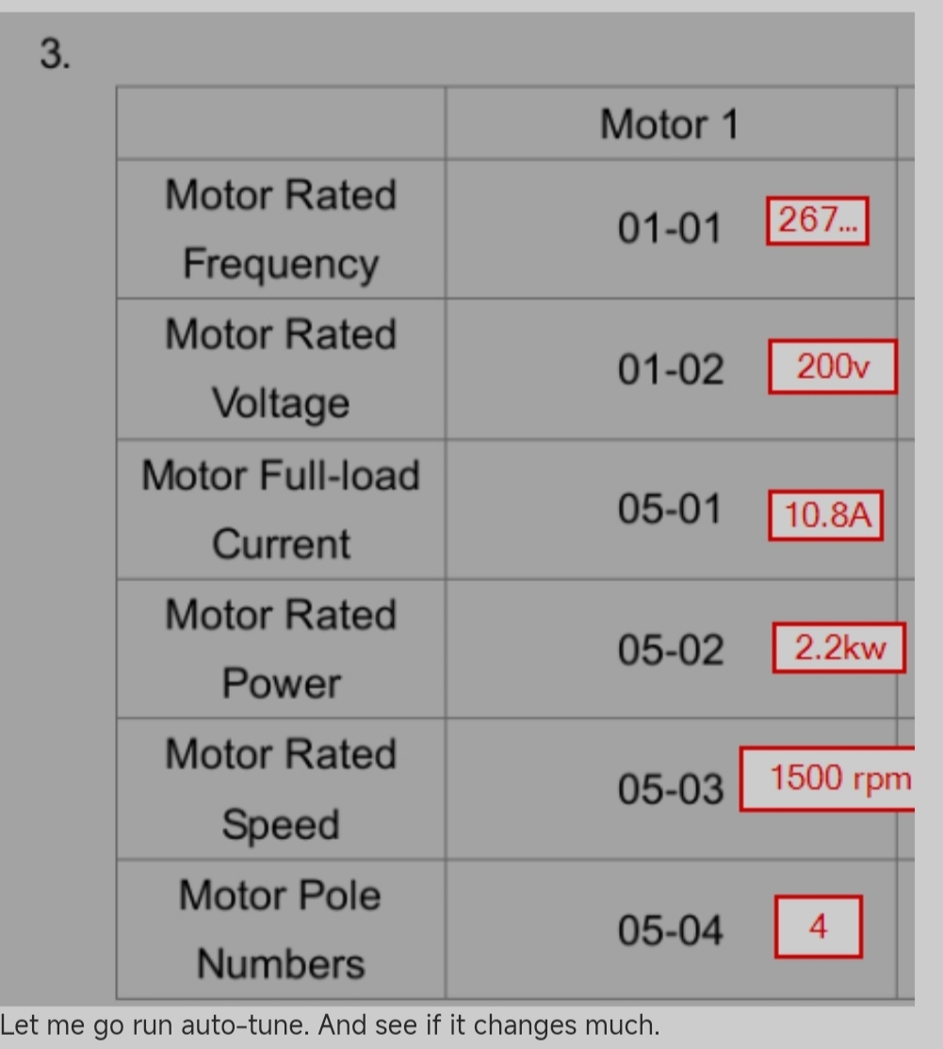The image size is (943, 1049).
Task: Click the Motor Rated Speed label cell
Action: click(x=281, y=789)
